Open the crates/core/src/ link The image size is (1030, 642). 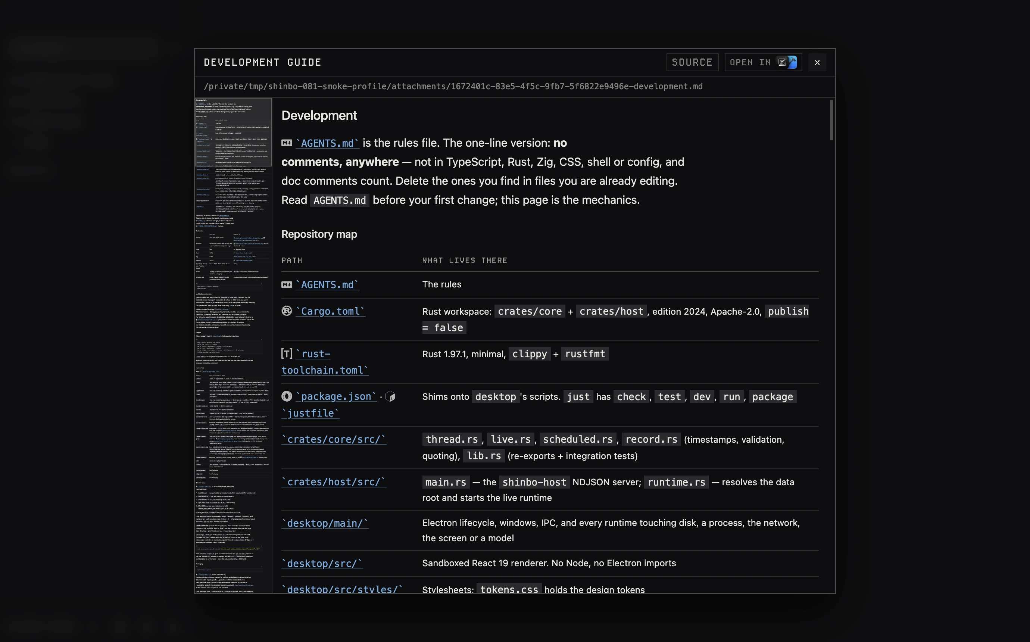(334, 439)
